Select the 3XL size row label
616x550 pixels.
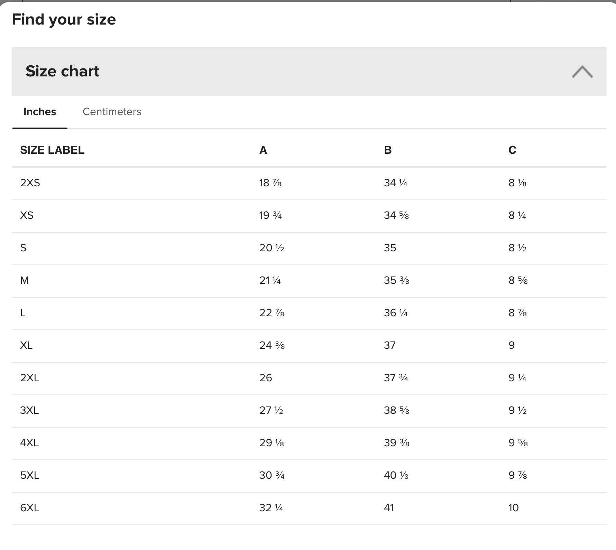click(29, 410)
